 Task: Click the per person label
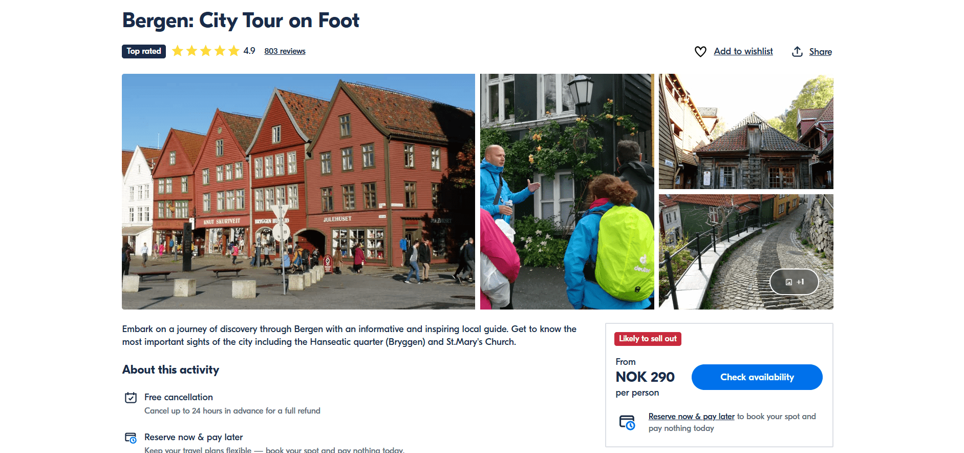pyautogui.click(x=637, y=393)
